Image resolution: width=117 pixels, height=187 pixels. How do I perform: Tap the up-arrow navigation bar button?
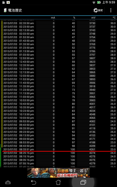coord(8,182)
